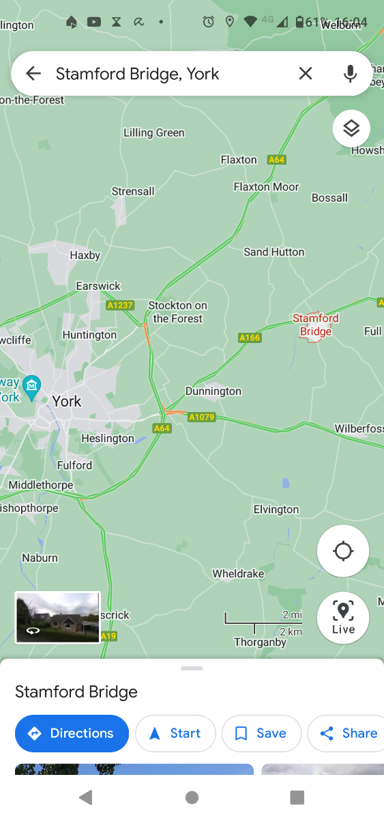Image resolution: width=384 pixels, height=820 pixels.
Task: Tap the Directions button
Action: tap(72, 733)
